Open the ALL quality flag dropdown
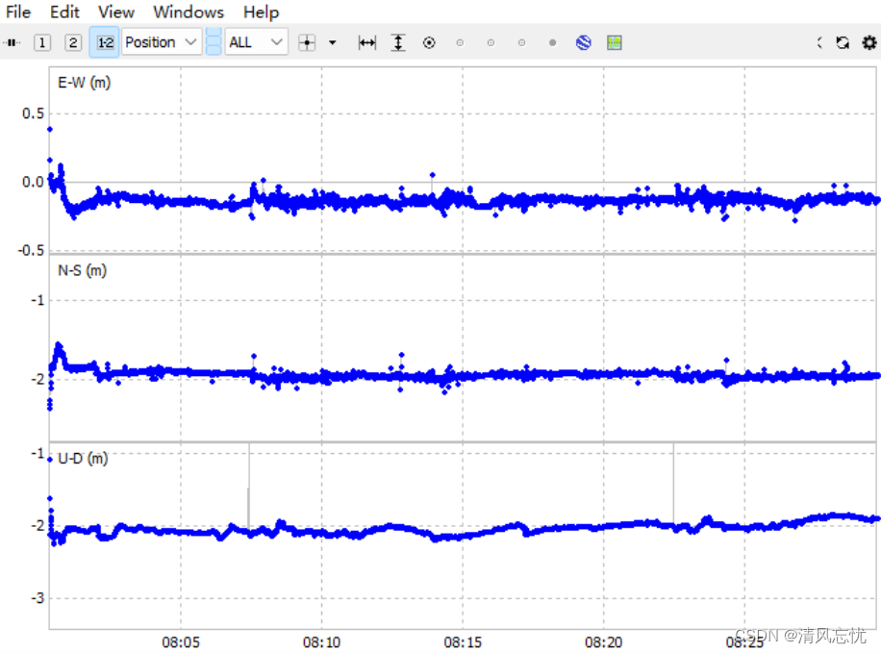Image resolution: width=881 pixels, height=653 pixels. pos(256,42)
